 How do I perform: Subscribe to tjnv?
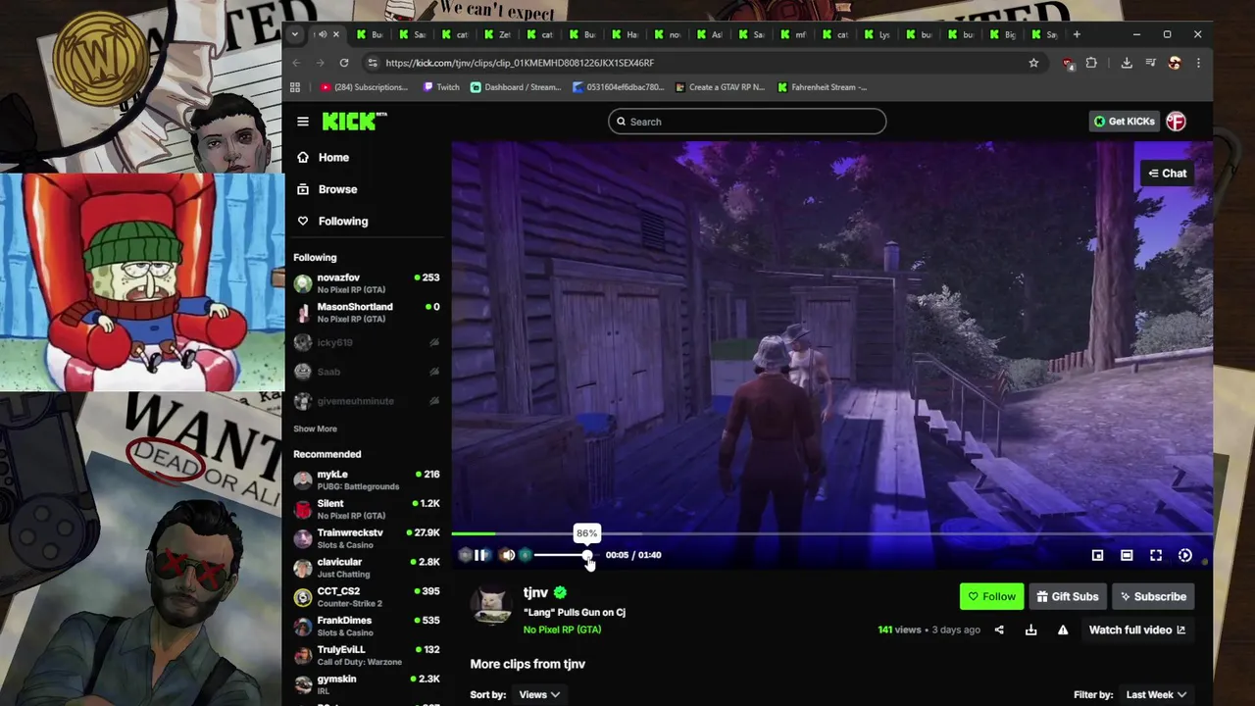(x=1153, y=596)
